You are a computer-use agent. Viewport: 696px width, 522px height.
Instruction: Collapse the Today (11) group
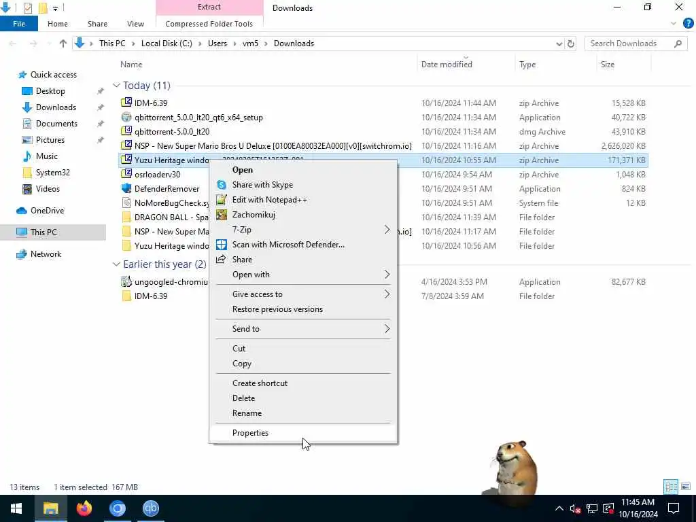(x=116, y=85)
